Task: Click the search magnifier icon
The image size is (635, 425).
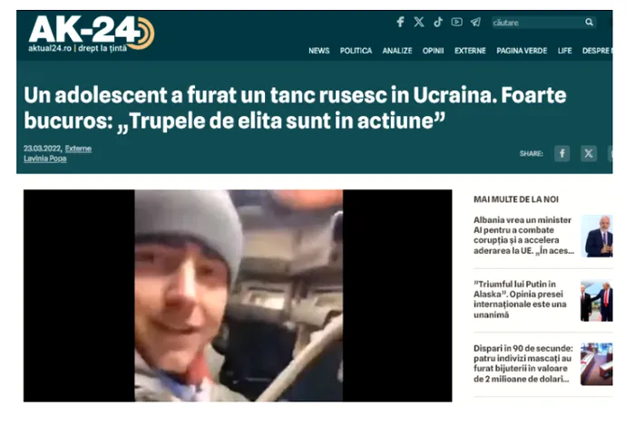Action: pyautogui.click(x=589, y=23)
